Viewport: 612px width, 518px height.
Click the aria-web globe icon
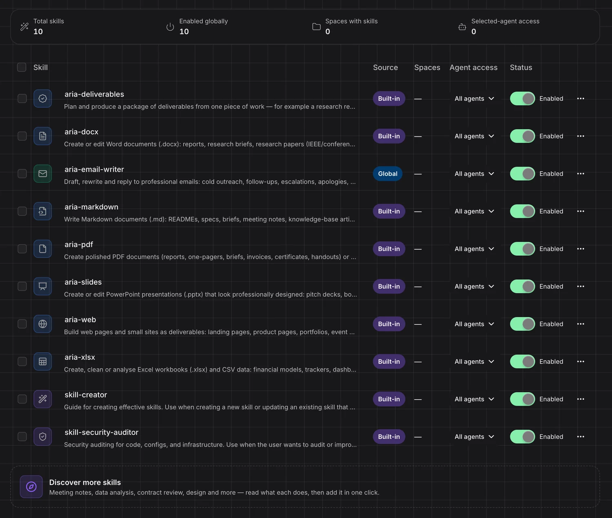(42, 324)
